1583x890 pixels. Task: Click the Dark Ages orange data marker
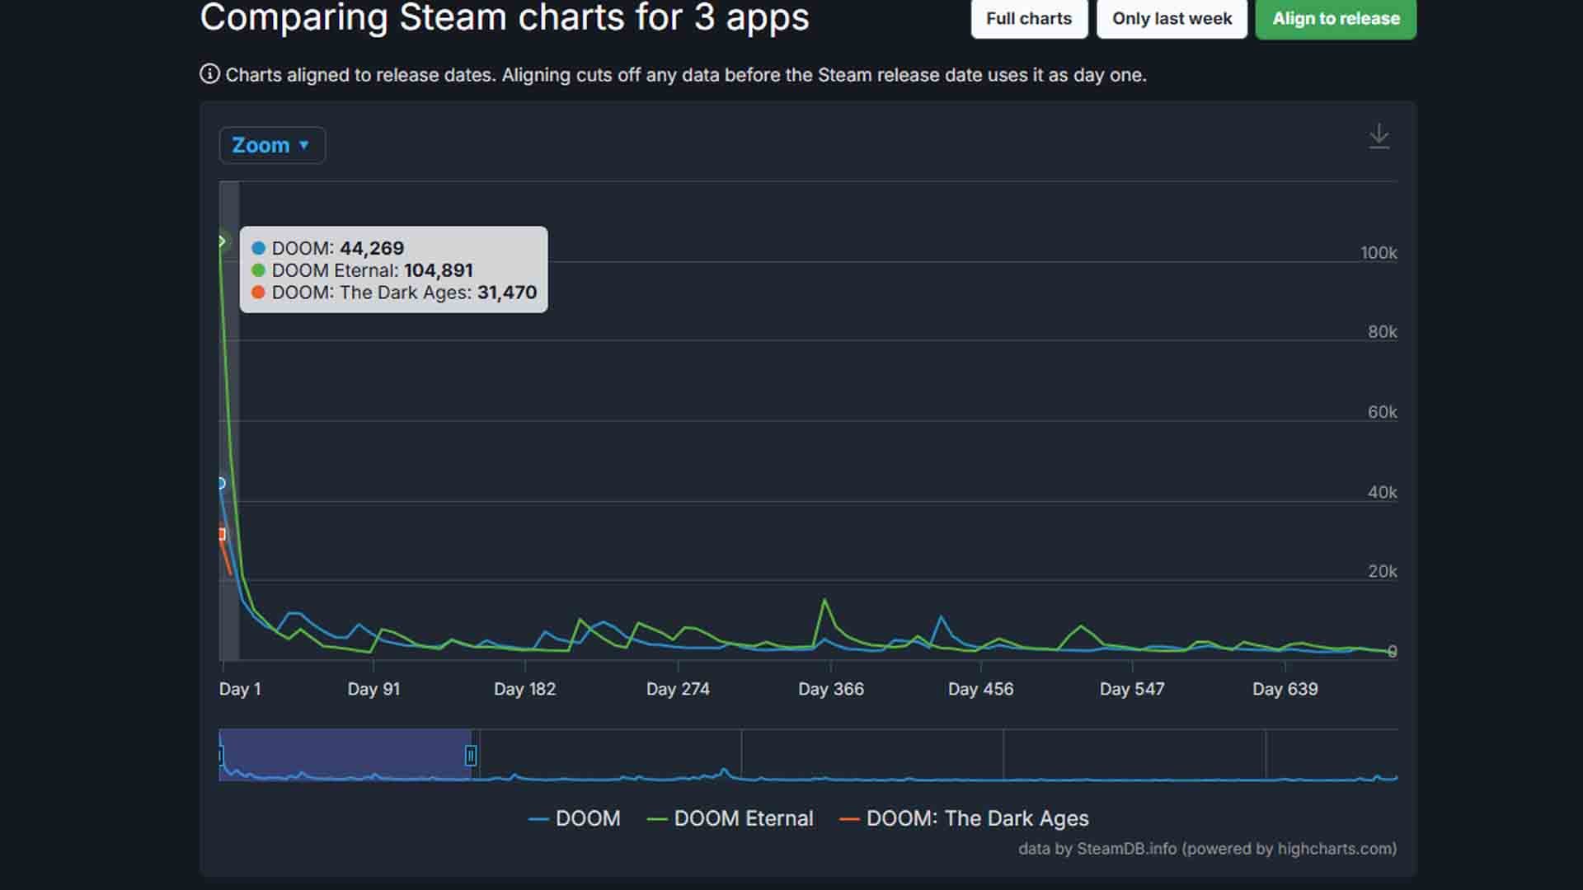(x=222, y=534)
